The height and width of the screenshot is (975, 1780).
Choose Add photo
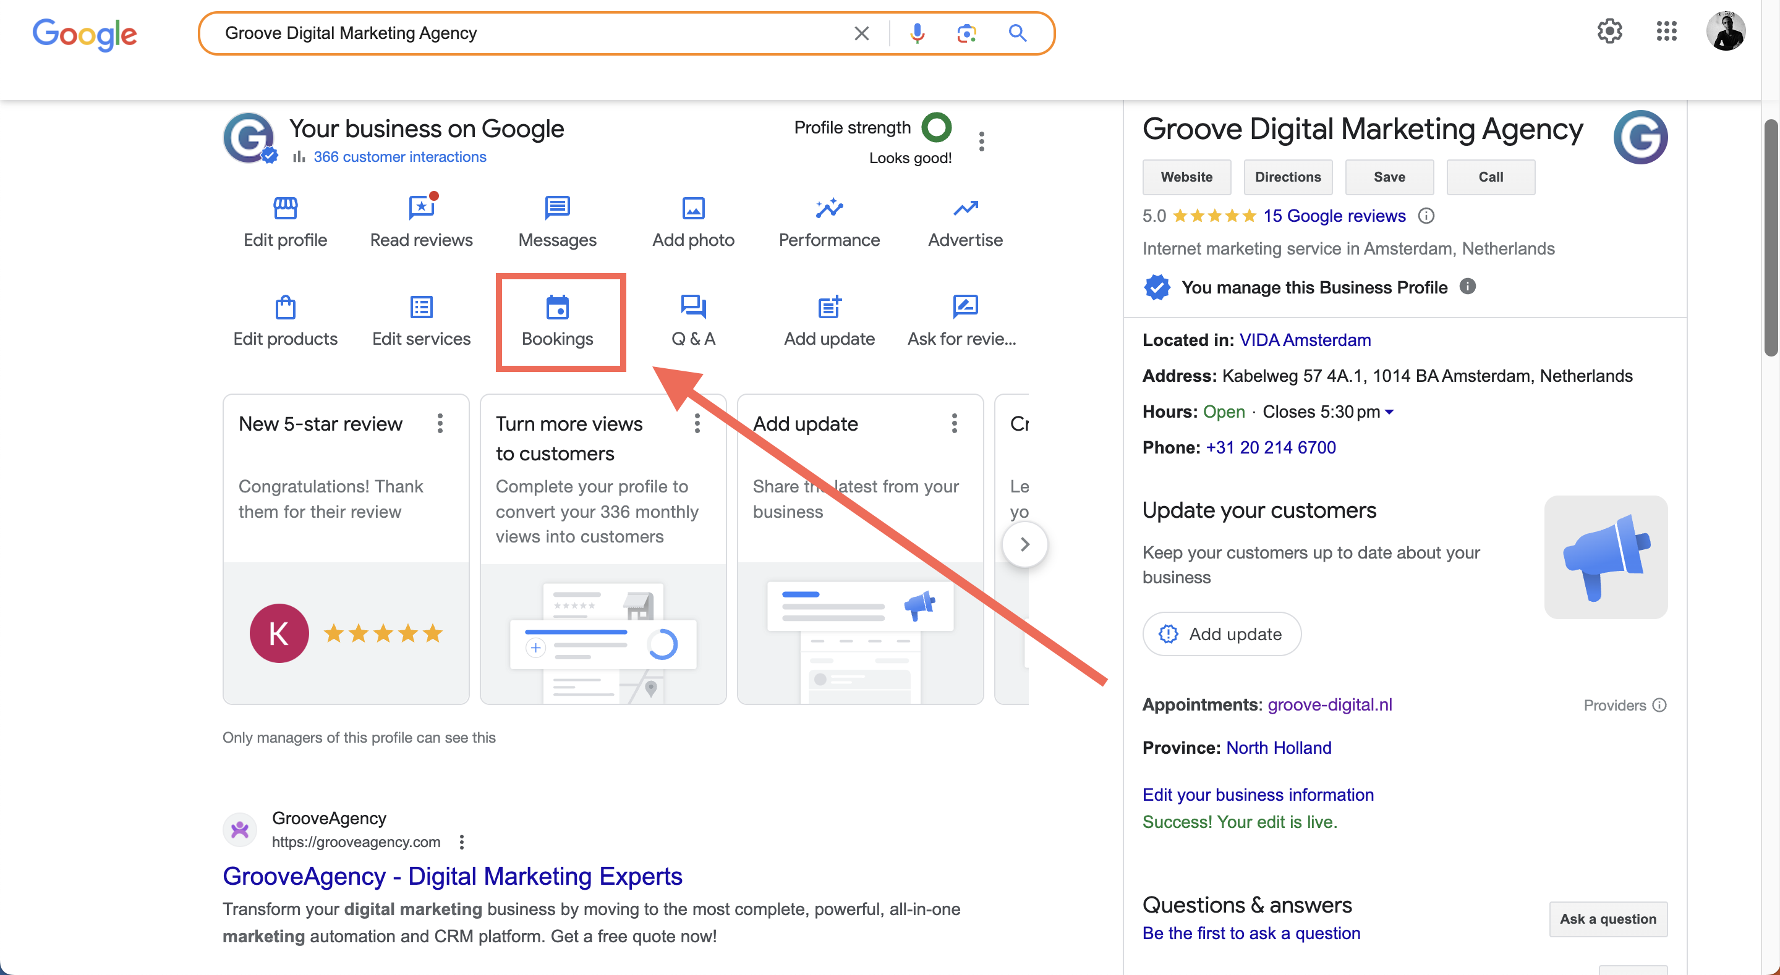coord(693,222)
